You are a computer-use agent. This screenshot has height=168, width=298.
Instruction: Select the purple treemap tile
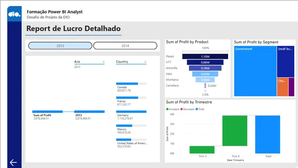pos(291,87)
